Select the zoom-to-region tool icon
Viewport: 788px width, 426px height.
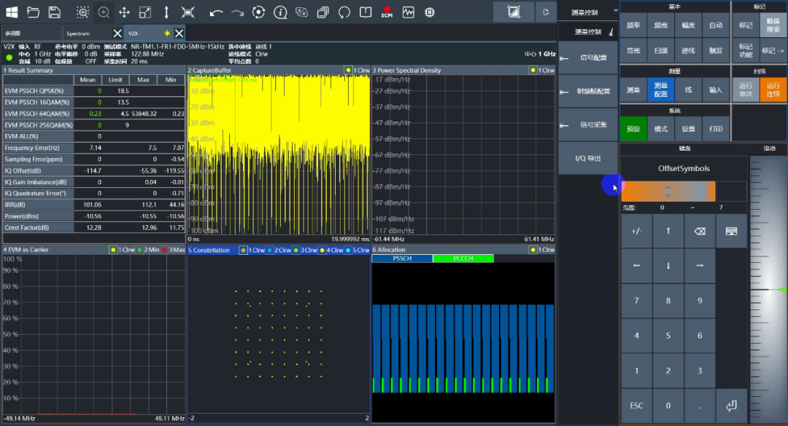pos(82,12)
